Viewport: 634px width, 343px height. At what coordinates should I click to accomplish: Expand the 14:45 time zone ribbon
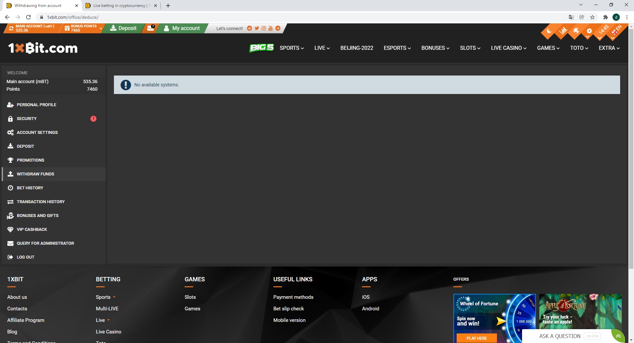(603, 30)
